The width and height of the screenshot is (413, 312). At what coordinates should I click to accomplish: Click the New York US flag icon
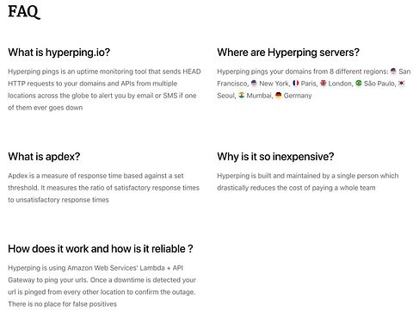tap(254, 83)
